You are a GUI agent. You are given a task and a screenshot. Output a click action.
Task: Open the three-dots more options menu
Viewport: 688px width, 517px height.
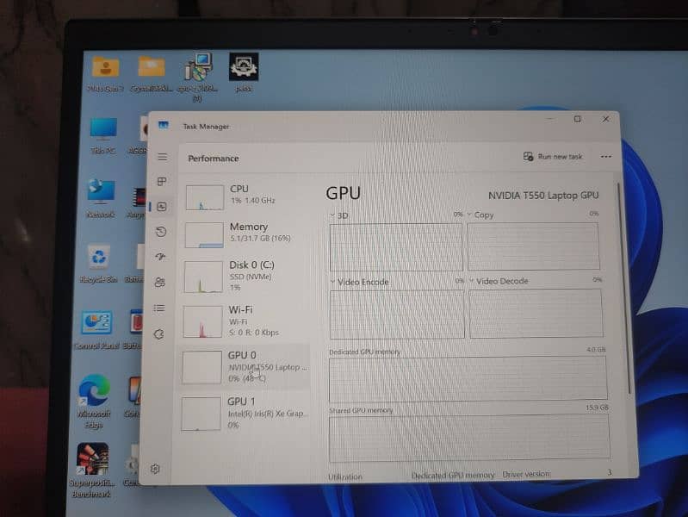(606, 157)
